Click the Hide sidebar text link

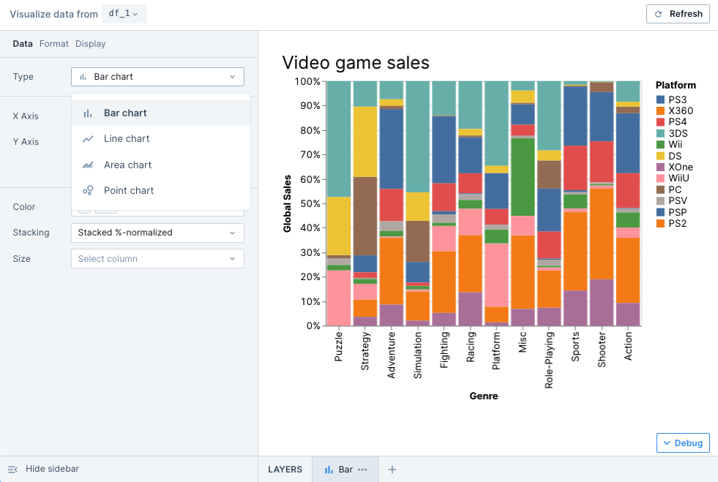coord(52,469)
